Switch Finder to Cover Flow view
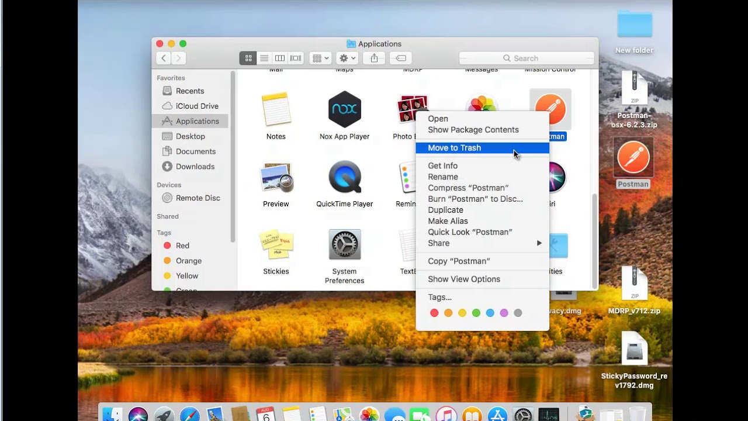Image resolution: width=748 pixels, height=421 pixels. (296, 58)
